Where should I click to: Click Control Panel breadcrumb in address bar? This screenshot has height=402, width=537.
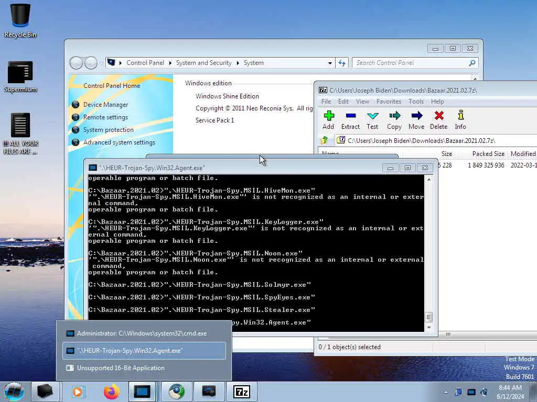tap(145, 63)
